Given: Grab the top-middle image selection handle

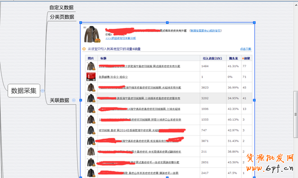Looking at the screenshot, I should tap(167, 23).
